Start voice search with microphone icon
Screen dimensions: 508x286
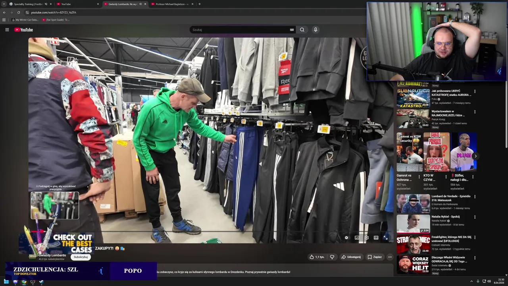(x=316, y=30)
